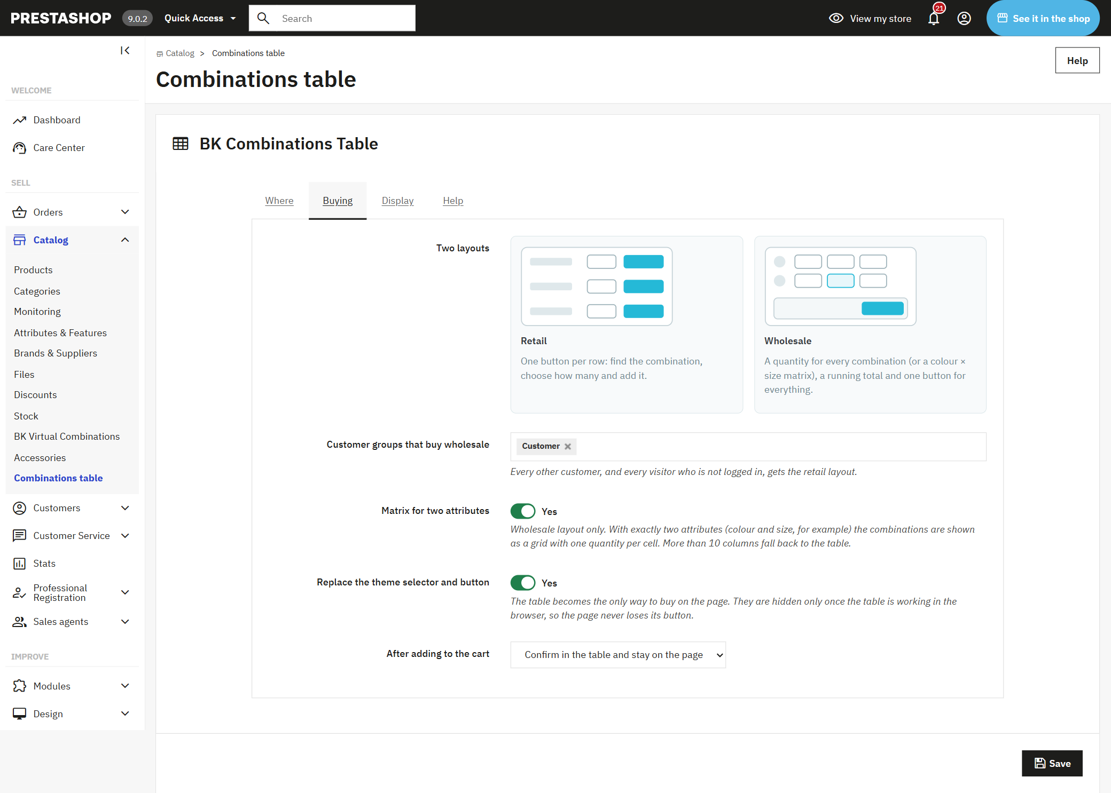The width and height of the screenshot is (1111, 793).
Task: Click the Orders basket icon
Action: pyautogui.click(x=20, y=212)
